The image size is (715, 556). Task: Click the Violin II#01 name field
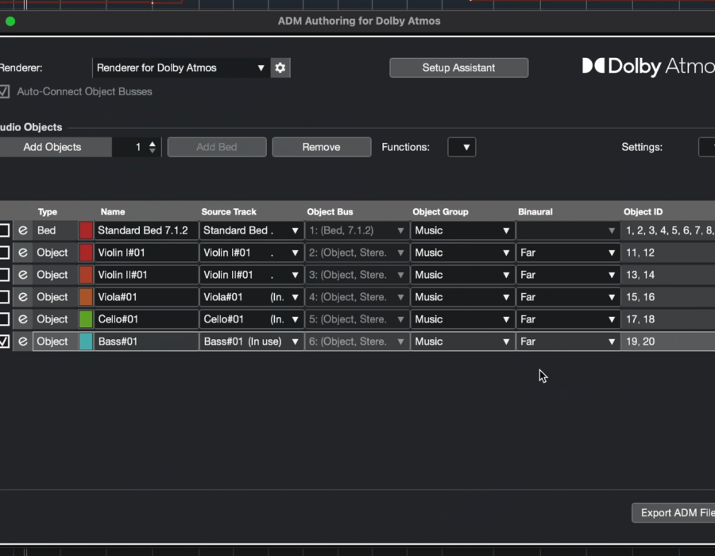point(146,275)
